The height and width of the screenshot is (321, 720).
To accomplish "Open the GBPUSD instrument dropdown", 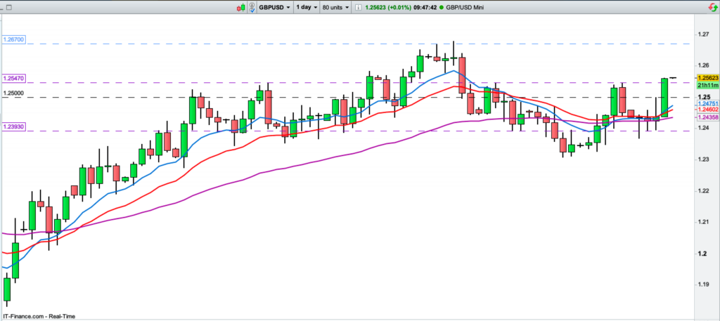I will [275, 7].
